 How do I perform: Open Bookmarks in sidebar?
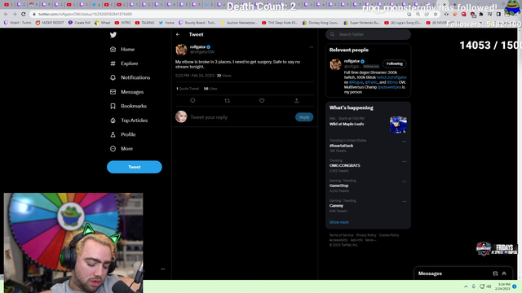pyautogui.click(x=128, y=106)
